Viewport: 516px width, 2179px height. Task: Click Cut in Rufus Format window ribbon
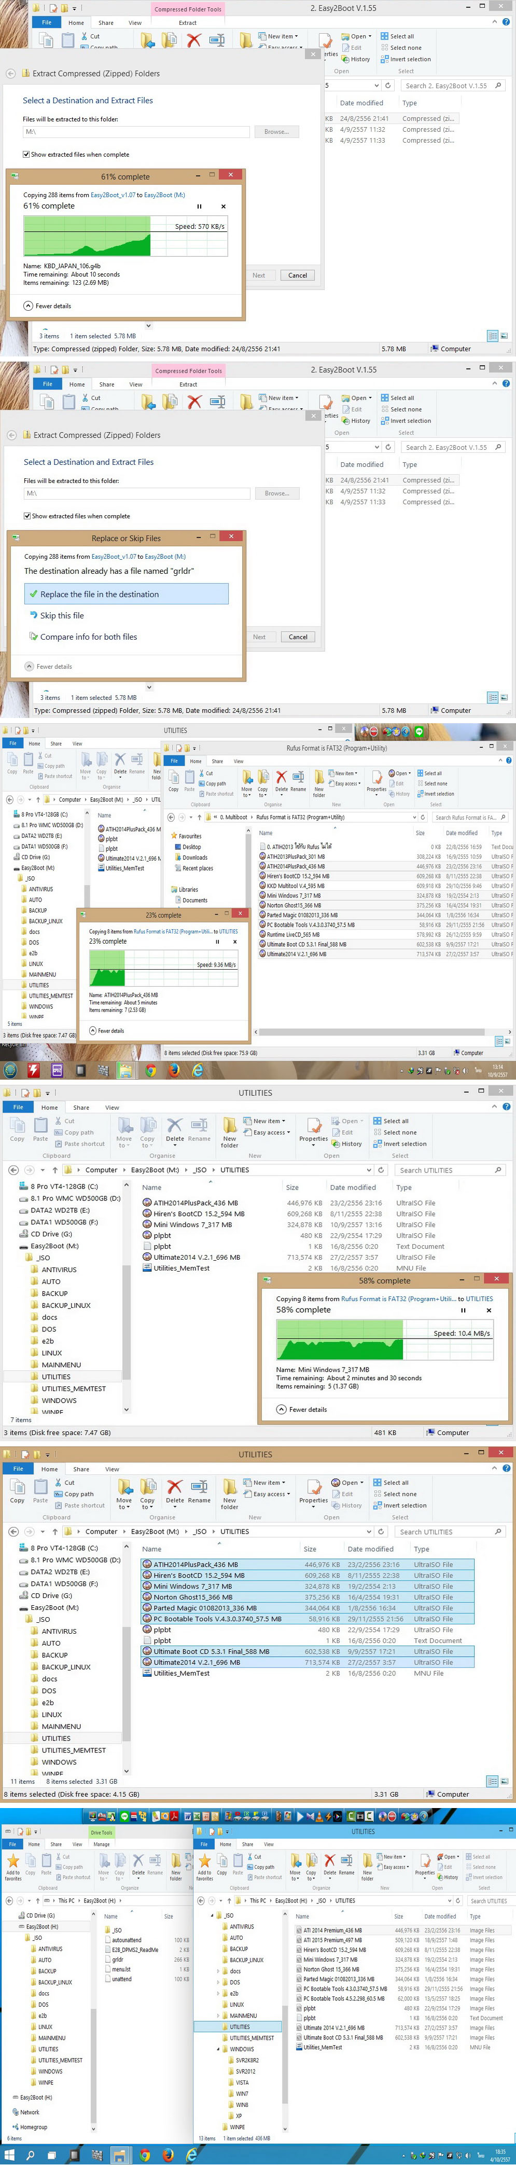click(206, 773)
